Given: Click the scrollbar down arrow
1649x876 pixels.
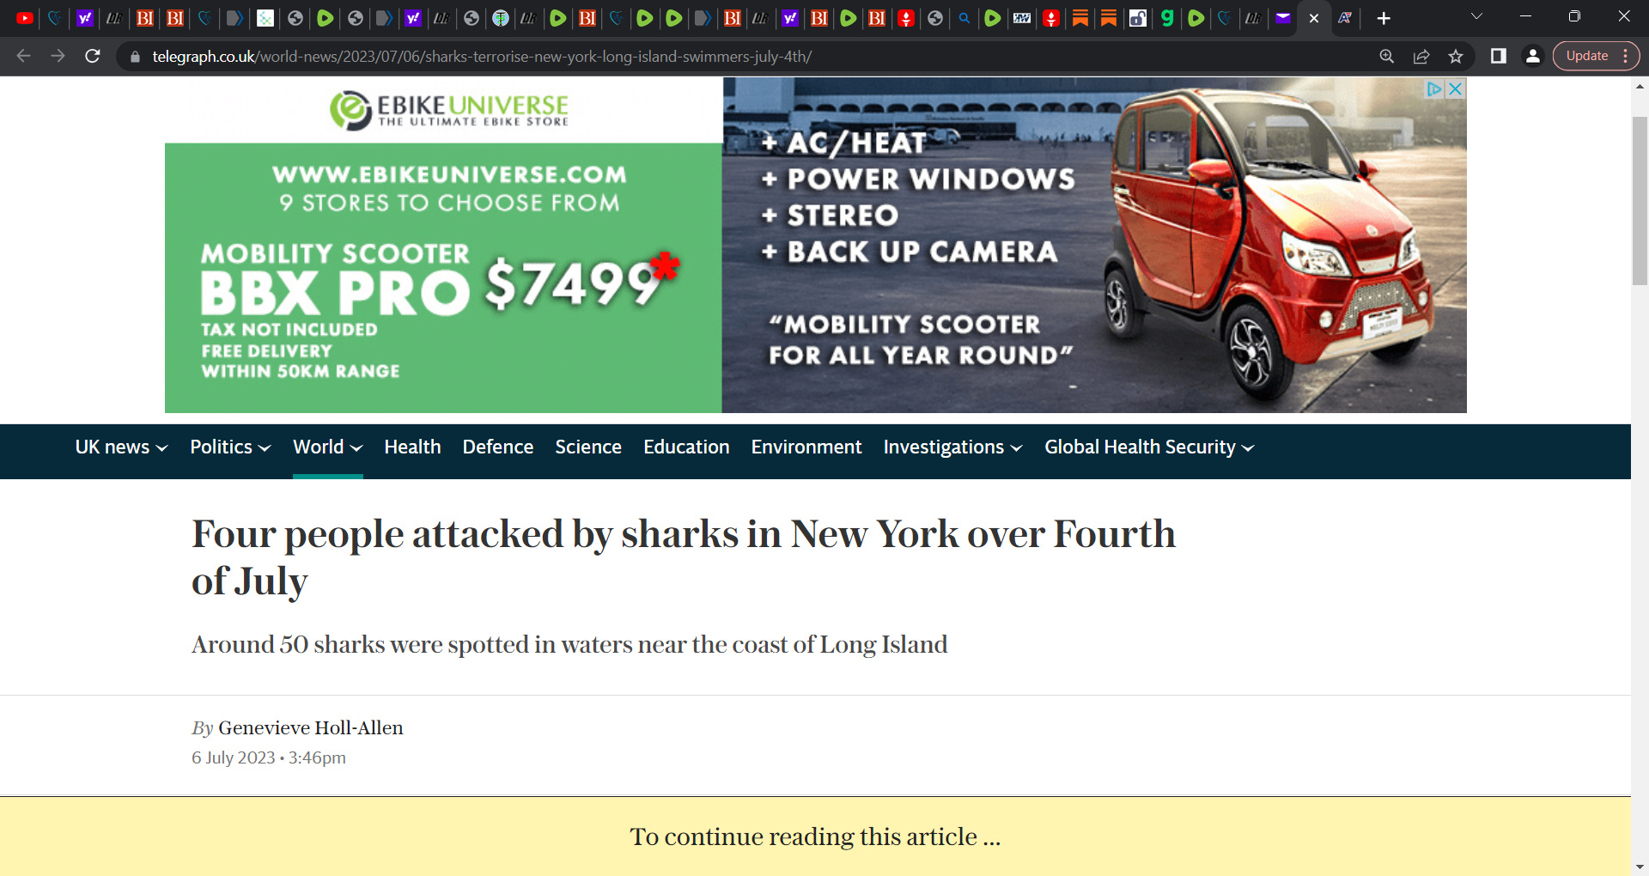Looking at the screenshot, I should (1640, 867).
